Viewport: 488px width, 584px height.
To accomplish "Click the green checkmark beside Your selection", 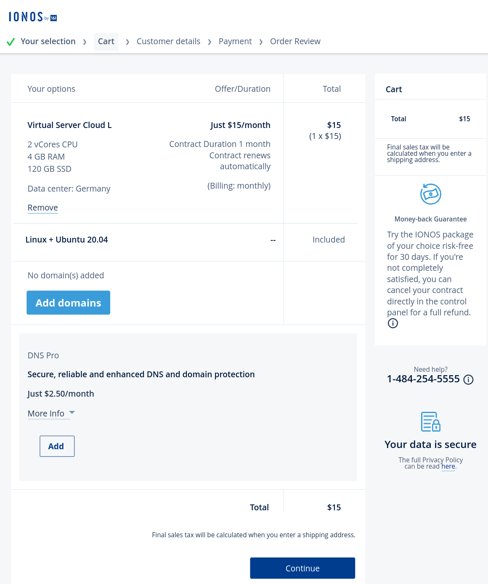I will pos(11,42).
